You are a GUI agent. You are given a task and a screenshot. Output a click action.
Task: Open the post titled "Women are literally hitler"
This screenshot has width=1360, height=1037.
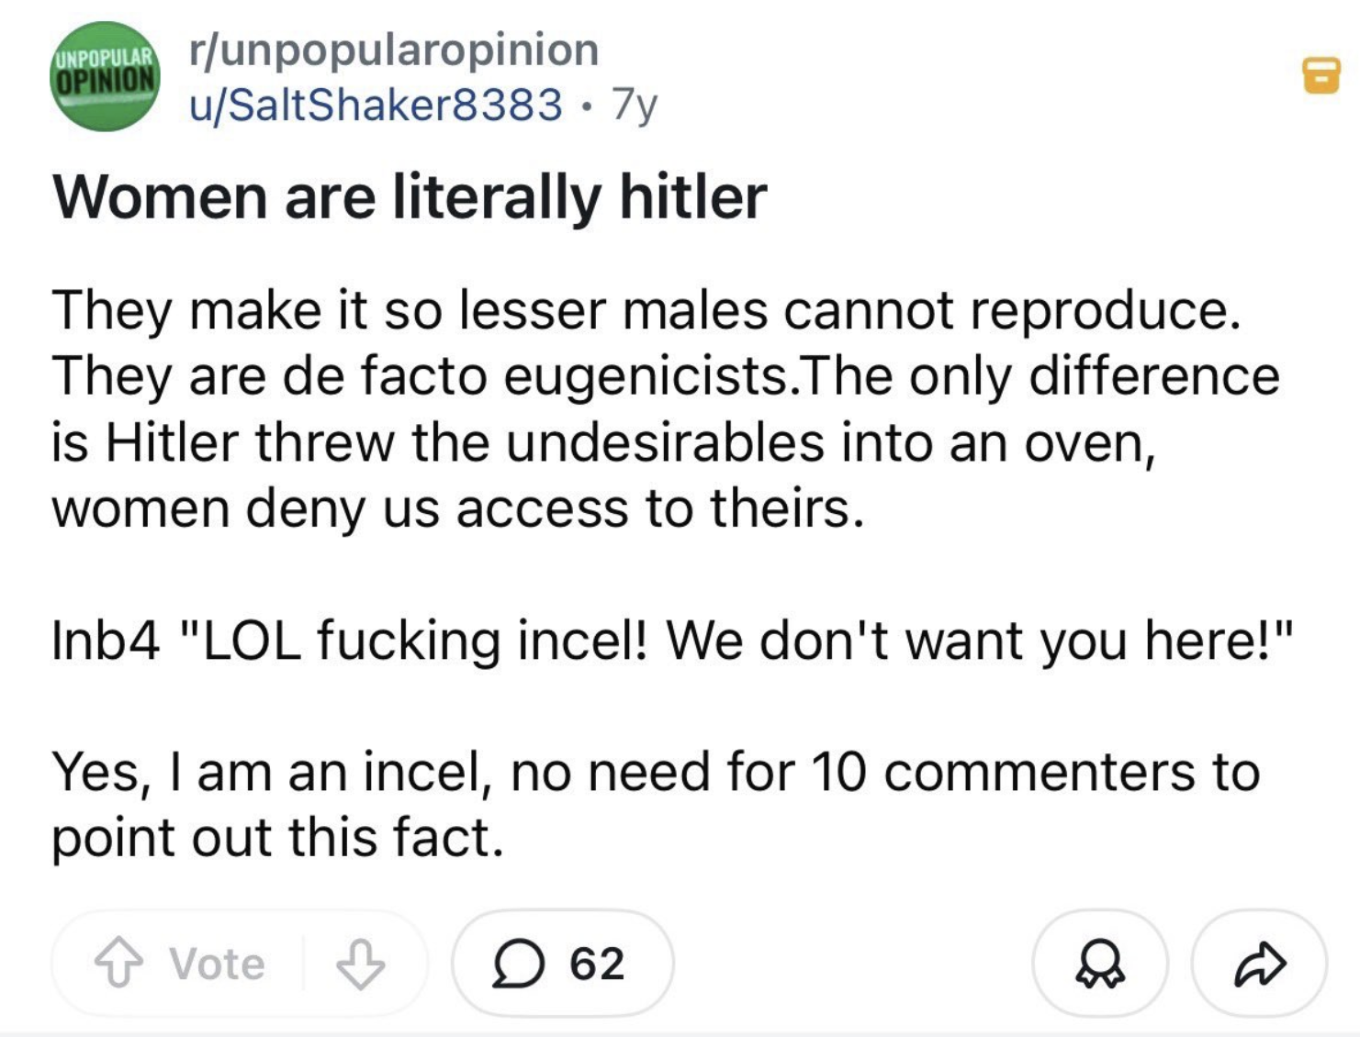410,196
